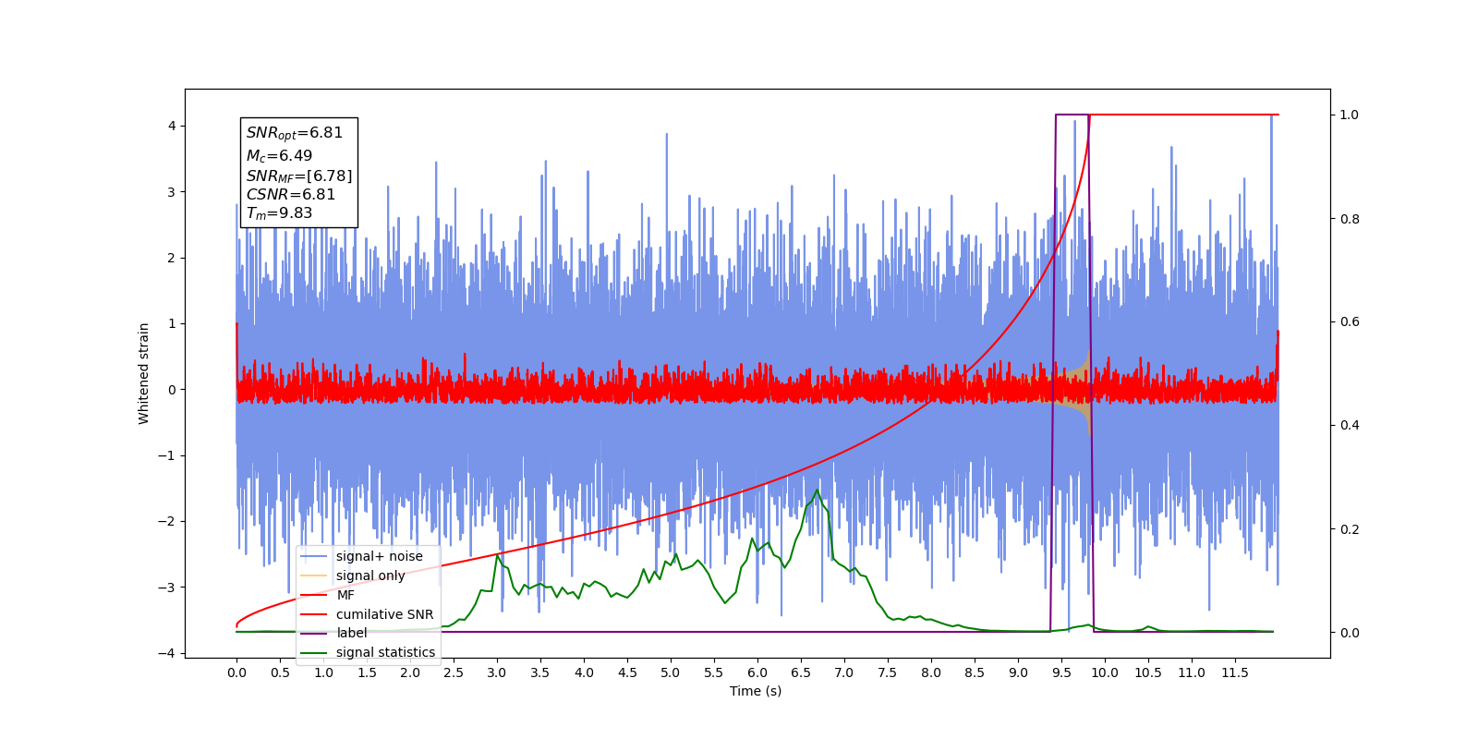Viewport: 1478px width, 739px height.
Task: Click the top of the purple label pulse
Action: [1072, 115]
